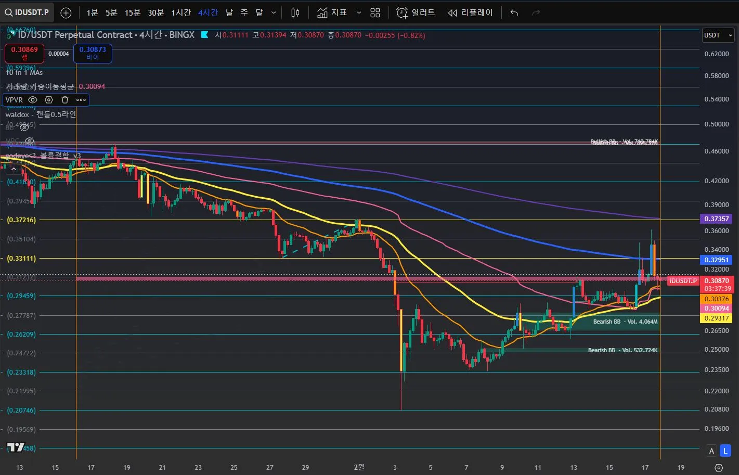
Task: Open VPVR indicator settings hexagon icon
Action: [x=49, y=100]
